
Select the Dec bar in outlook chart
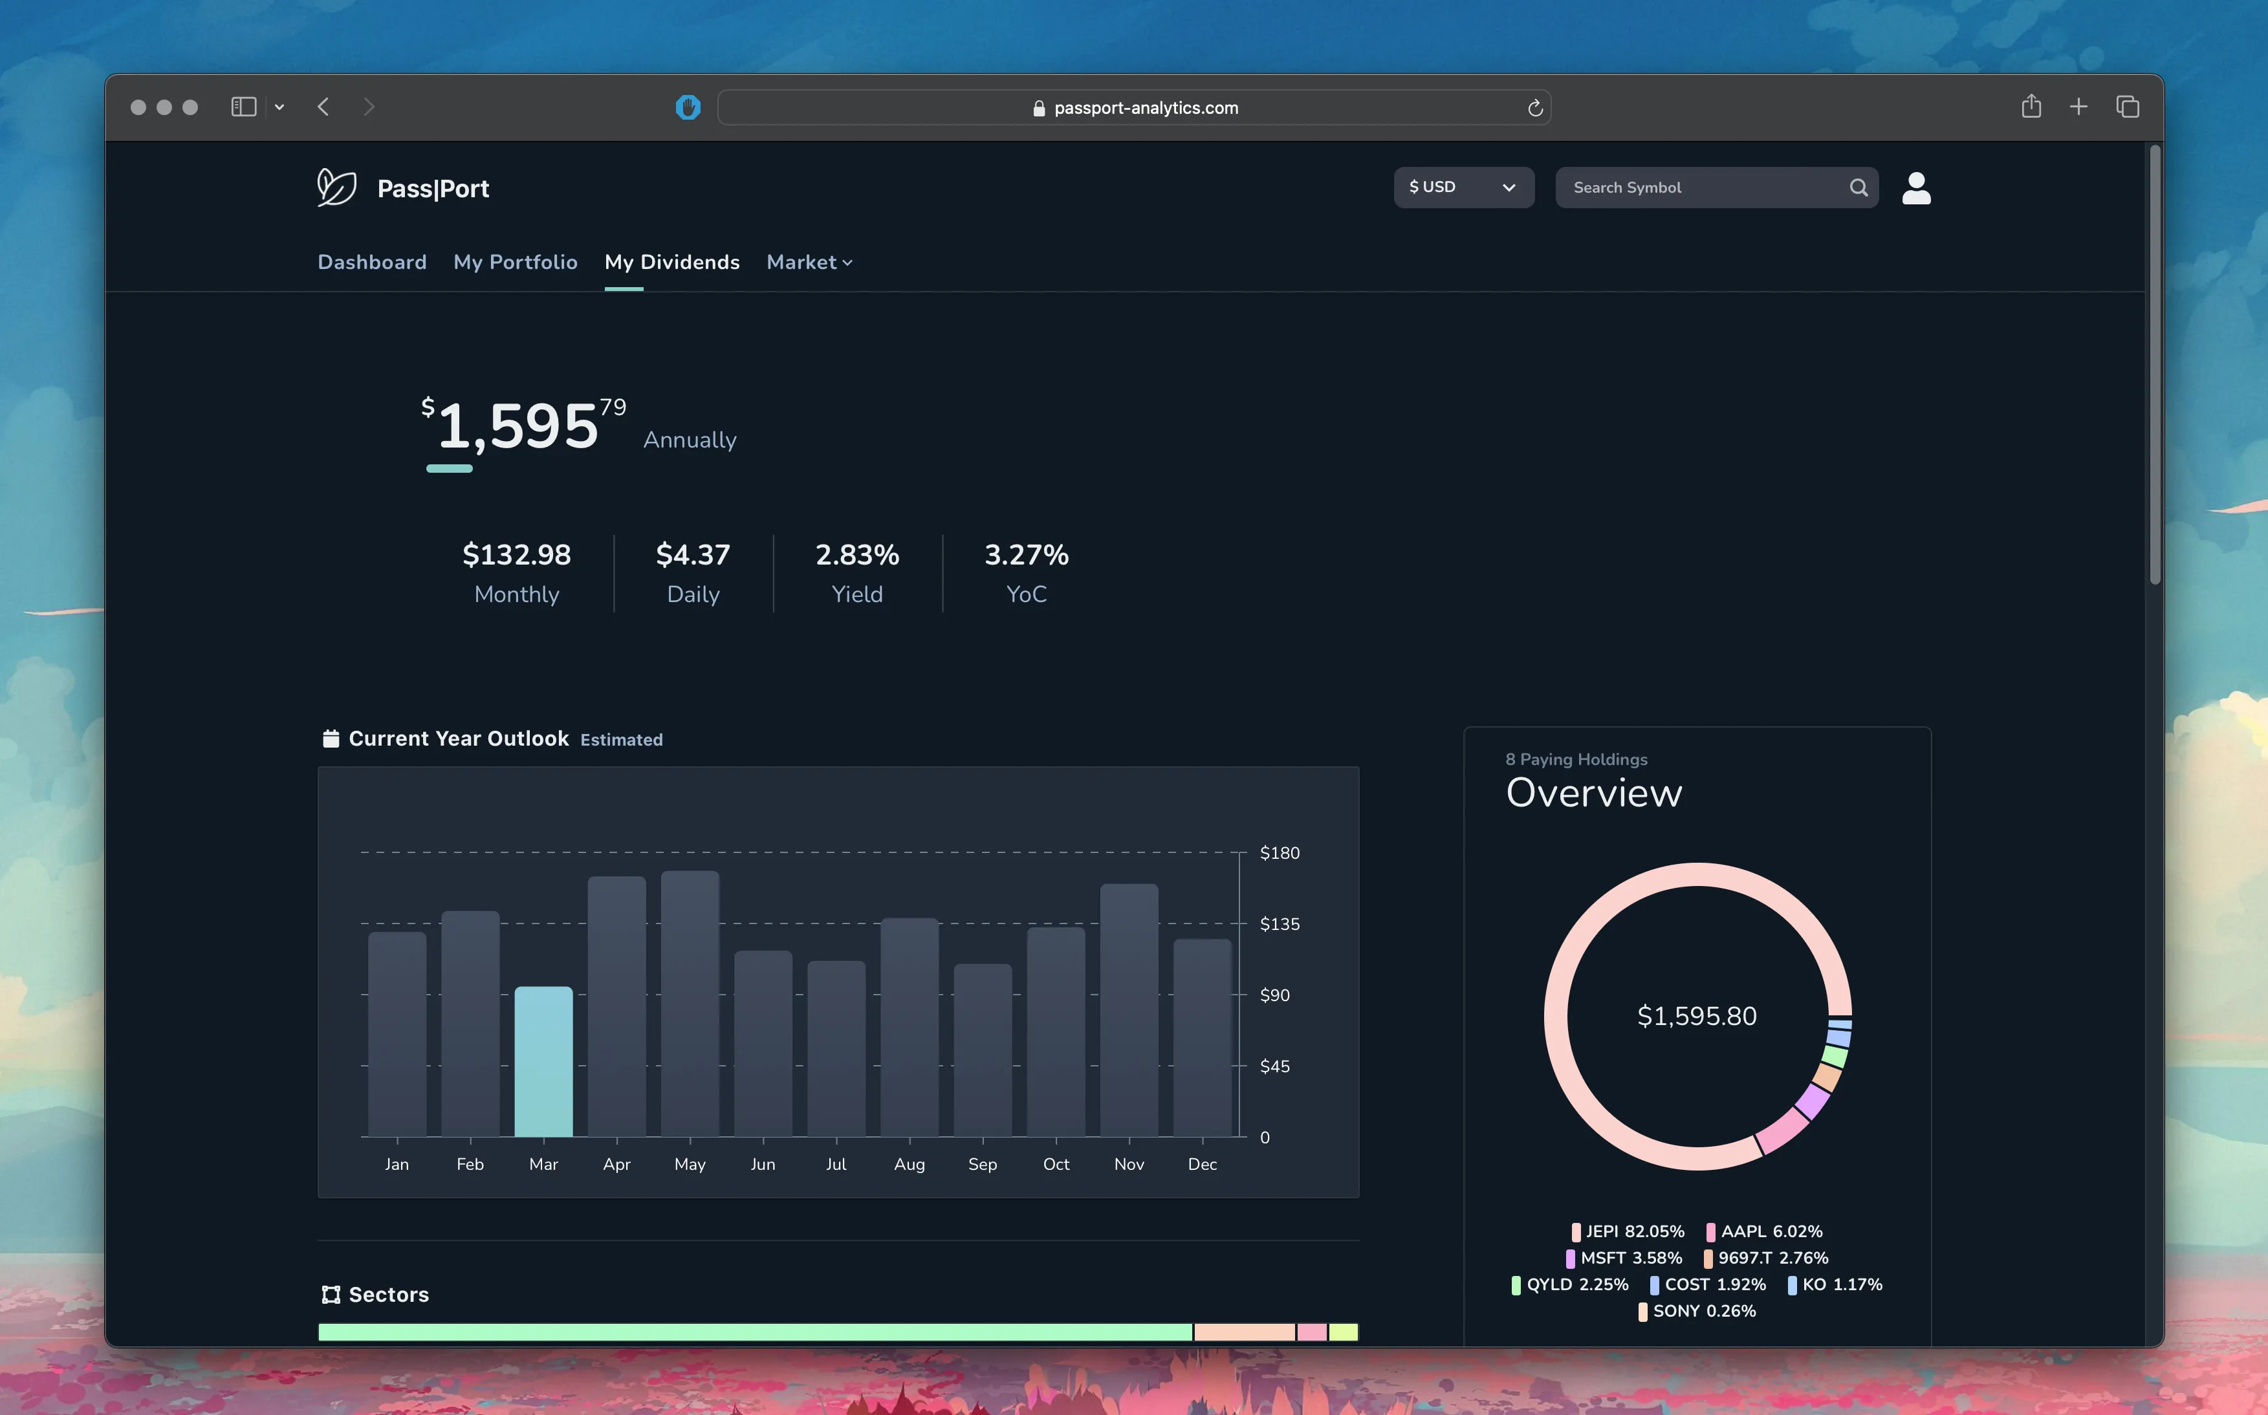pos(1202,1038)
